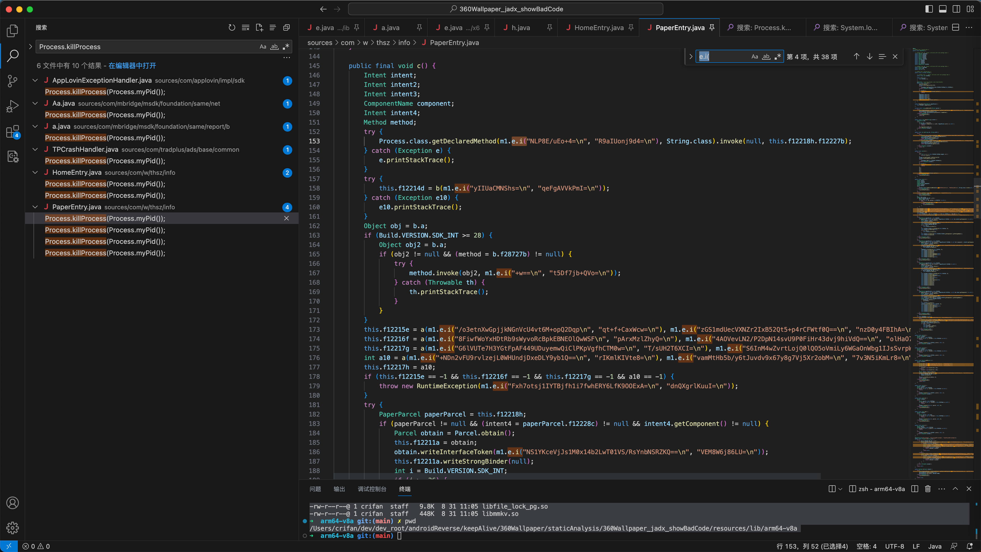Open notifications bell in status bar
Viewport: 981px width, 552px height.
coord(969,546)
